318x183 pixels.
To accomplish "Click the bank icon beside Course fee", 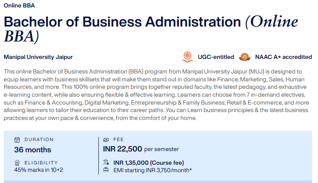I will 106,162.
